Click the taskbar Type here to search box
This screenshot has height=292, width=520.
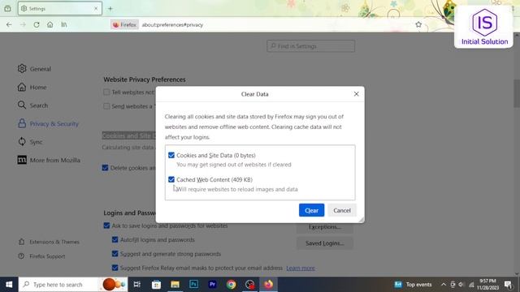pyautogui.click(x=73, y=285)
